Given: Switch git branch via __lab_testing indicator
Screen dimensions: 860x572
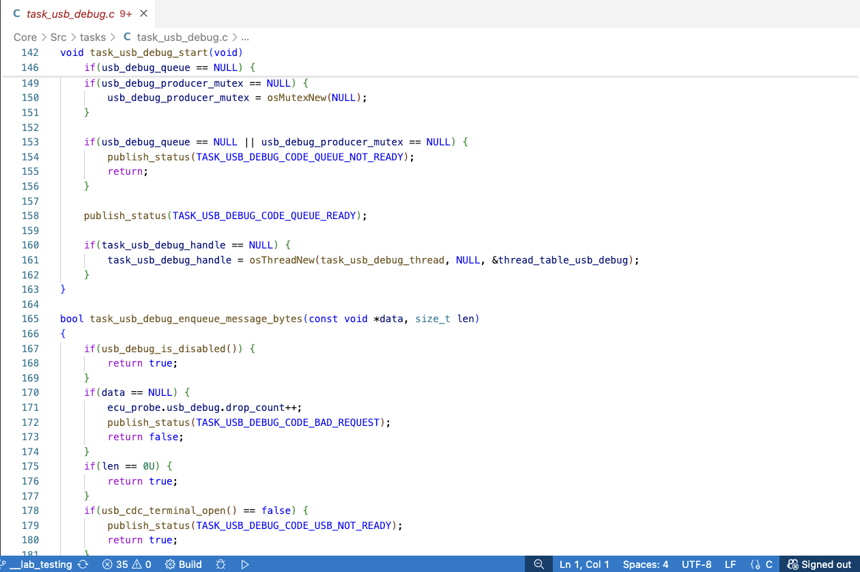Looking at the screenshot, I should tap(37, 564).
